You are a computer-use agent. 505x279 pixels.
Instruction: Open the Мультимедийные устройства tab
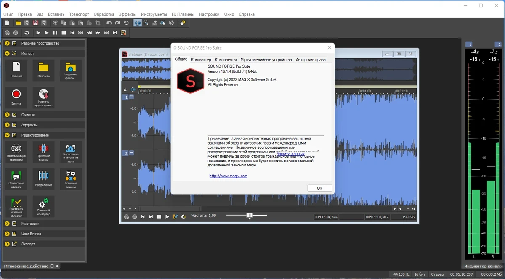pyautogui.click(x=266, y=60)
